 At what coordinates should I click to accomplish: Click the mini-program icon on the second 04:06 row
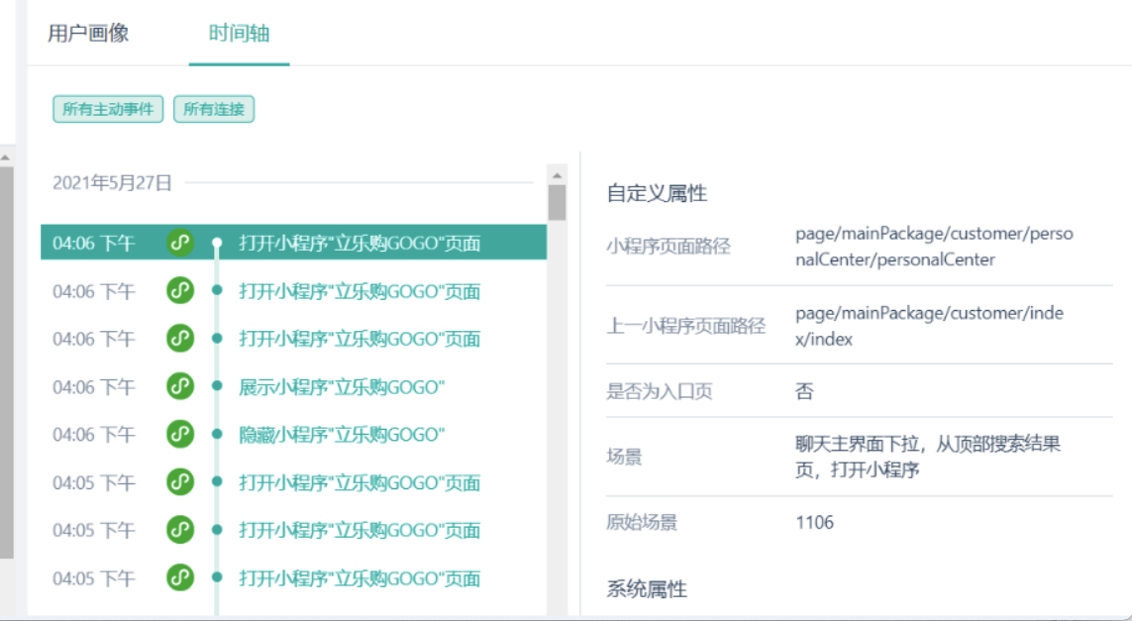tap(179, 291)
